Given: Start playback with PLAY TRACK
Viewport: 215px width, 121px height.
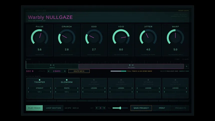Looking at the screenshot, I should click(x=34, y=108).
